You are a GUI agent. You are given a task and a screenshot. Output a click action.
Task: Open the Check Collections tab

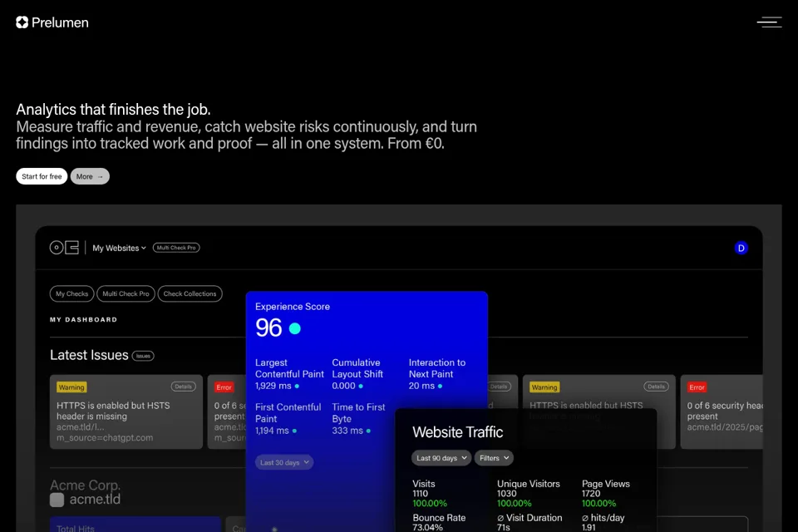[190, 293]
